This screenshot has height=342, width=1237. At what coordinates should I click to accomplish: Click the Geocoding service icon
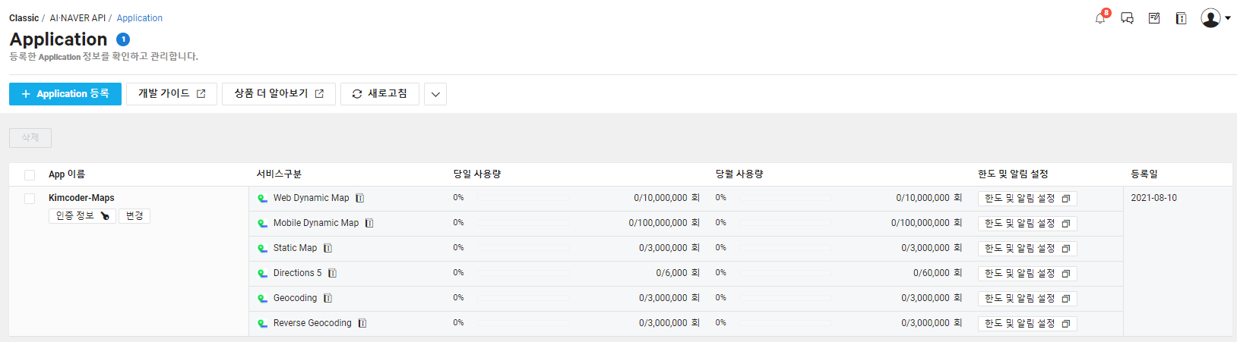coord(262,299)
